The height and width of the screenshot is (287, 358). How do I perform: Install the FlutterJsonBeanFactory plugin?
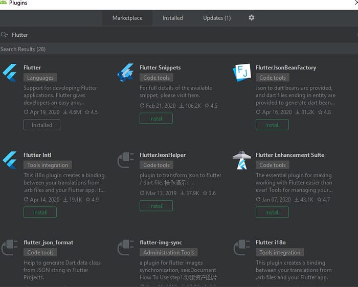272,125
